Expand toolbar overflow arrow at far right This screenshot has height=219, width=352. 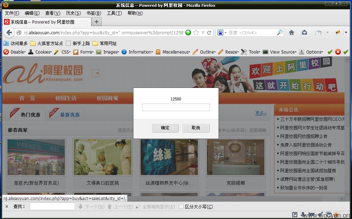click(x=346, y=33)
